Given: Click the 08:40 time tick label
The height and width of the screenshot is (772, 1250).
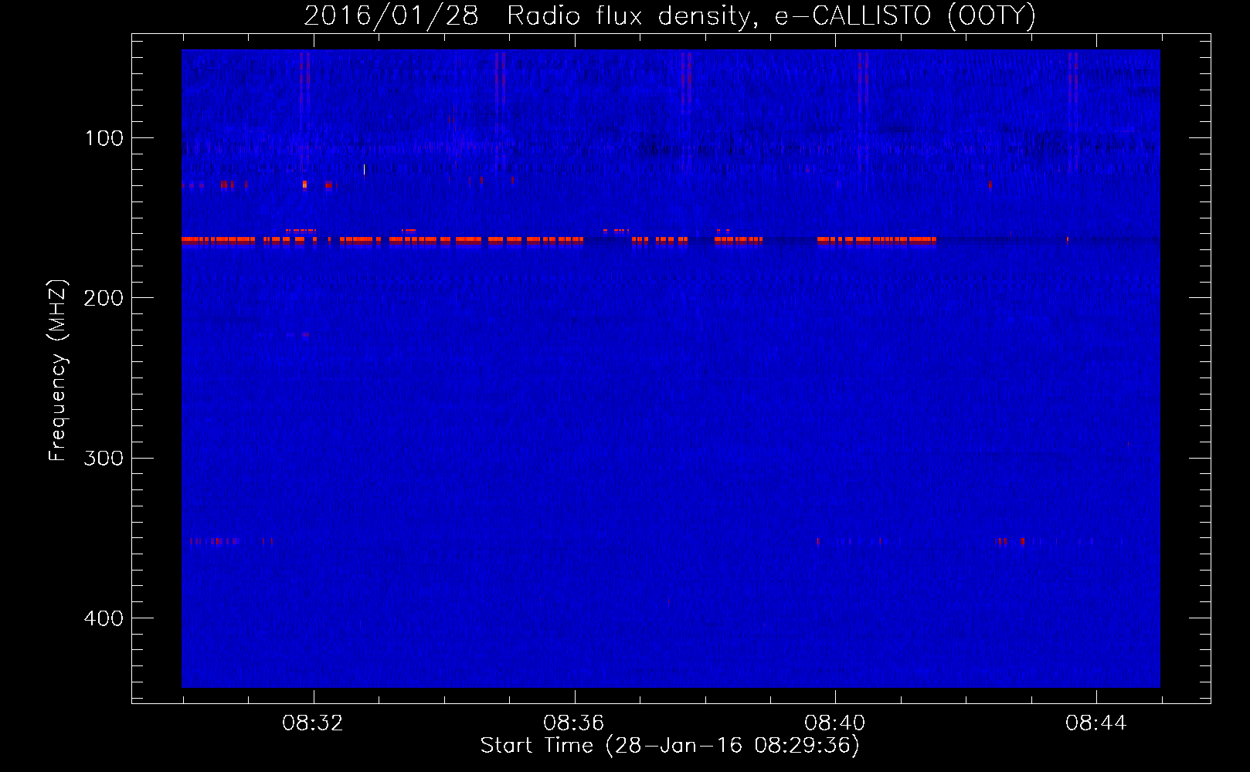Looking at the screenshot, I should pyautogui.click(x=835, y=723).
